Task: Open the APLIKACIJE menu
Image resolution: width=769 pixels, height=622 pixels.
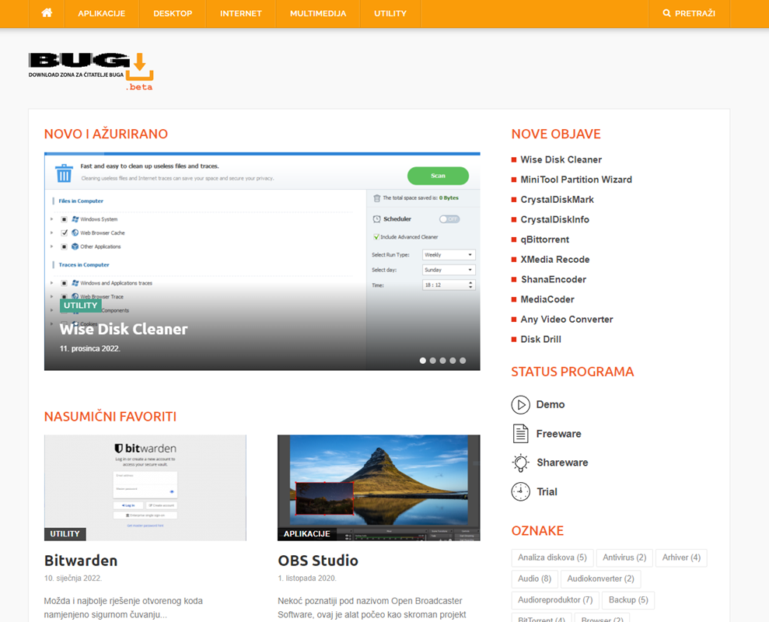Action: [x=102, y=14]
